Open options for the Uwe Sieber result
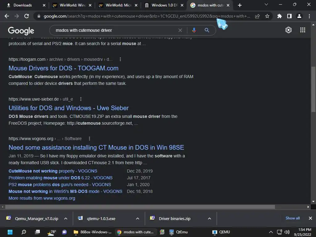The width and height of the screenshot is (316, 237). click(81, 99)
